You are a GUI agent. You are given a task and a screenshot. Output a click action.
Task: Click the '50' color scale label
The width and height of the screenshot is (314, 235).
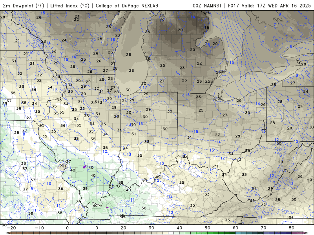tap(208, 228)
